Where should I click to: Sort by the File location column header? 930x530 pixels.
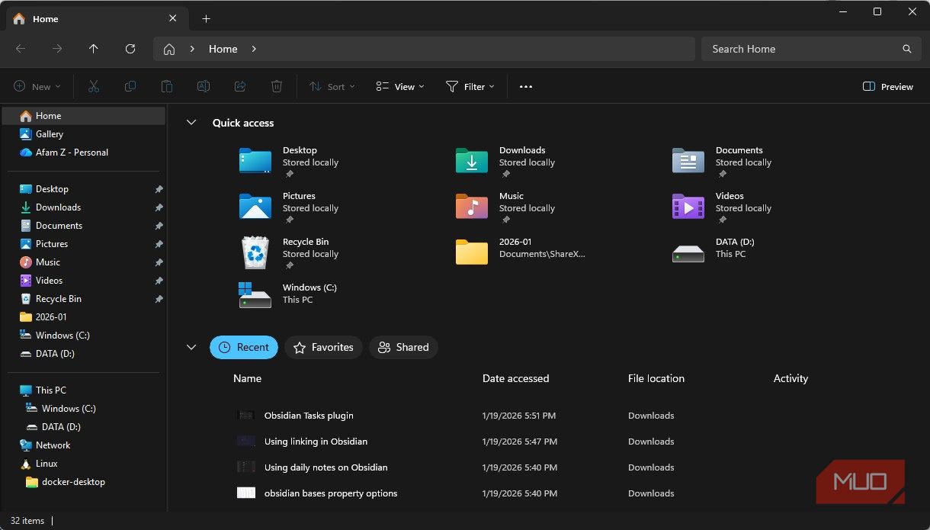(656, 378)
